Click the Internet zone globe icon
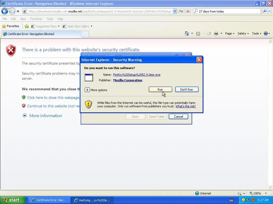273x204 pixels. (197, 193)
